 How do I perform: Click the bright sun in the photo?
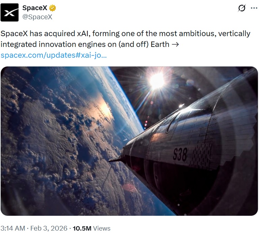[157, 80]
